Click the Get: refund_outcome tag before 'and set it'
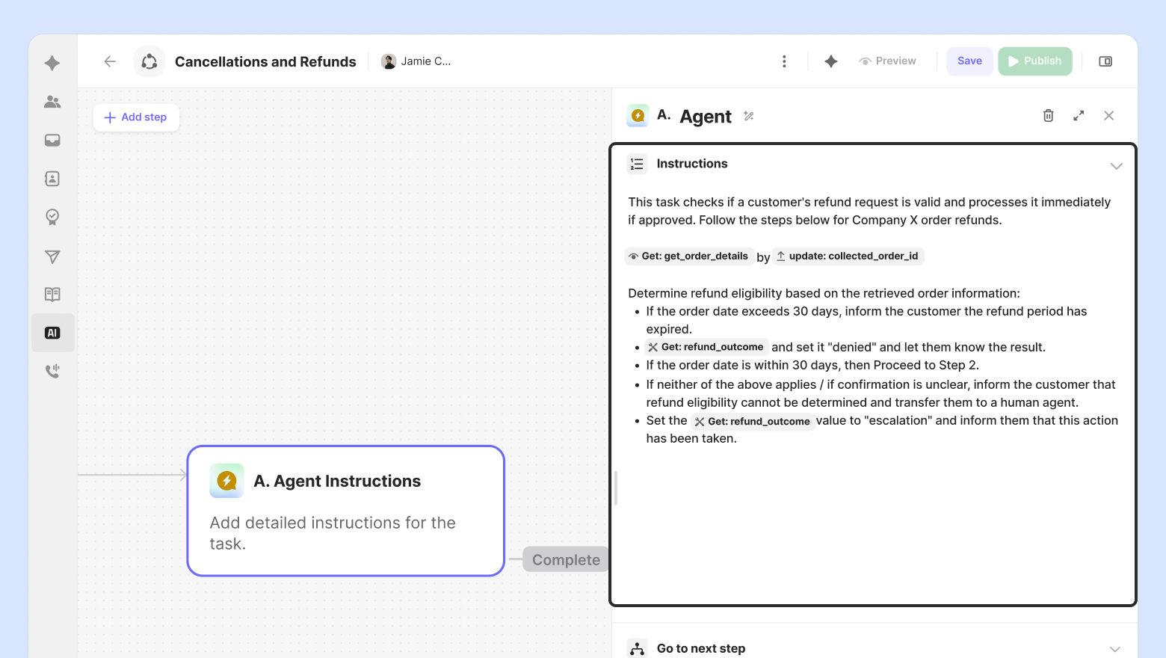The width and height of the screenshot is (1166, 658). click(x=706, y=347)
